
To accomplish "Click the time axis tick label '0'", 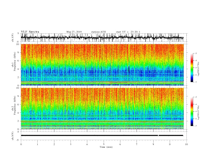I will tap(21, 144).
